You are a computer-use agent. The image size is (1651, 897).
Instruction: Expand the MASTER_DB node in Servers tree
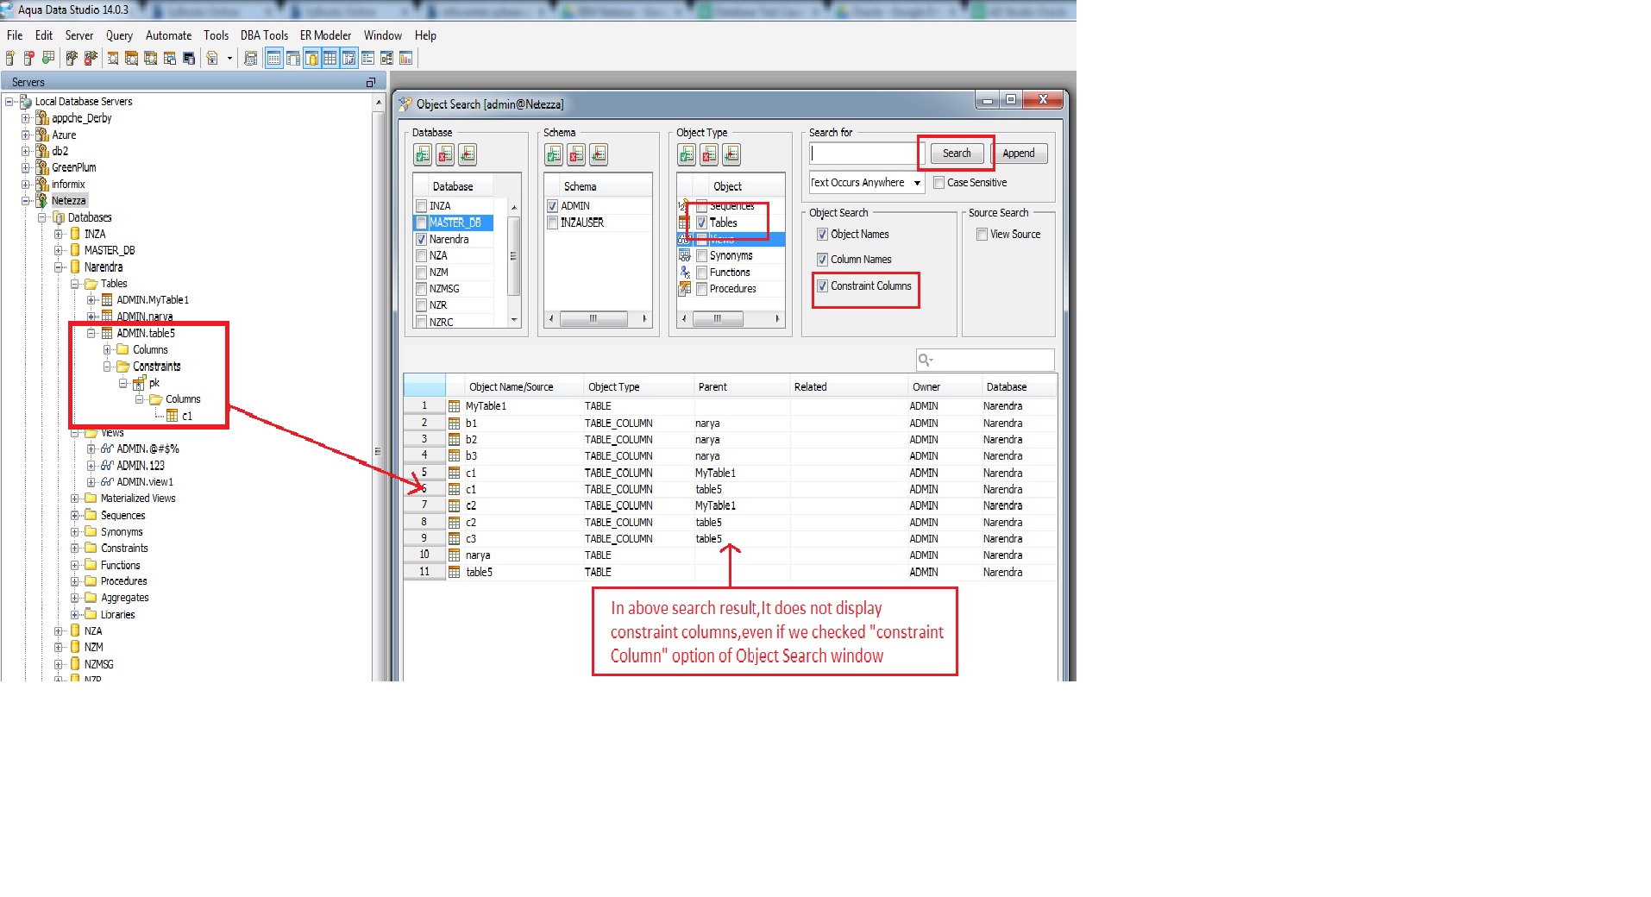(x=59, y=251)
